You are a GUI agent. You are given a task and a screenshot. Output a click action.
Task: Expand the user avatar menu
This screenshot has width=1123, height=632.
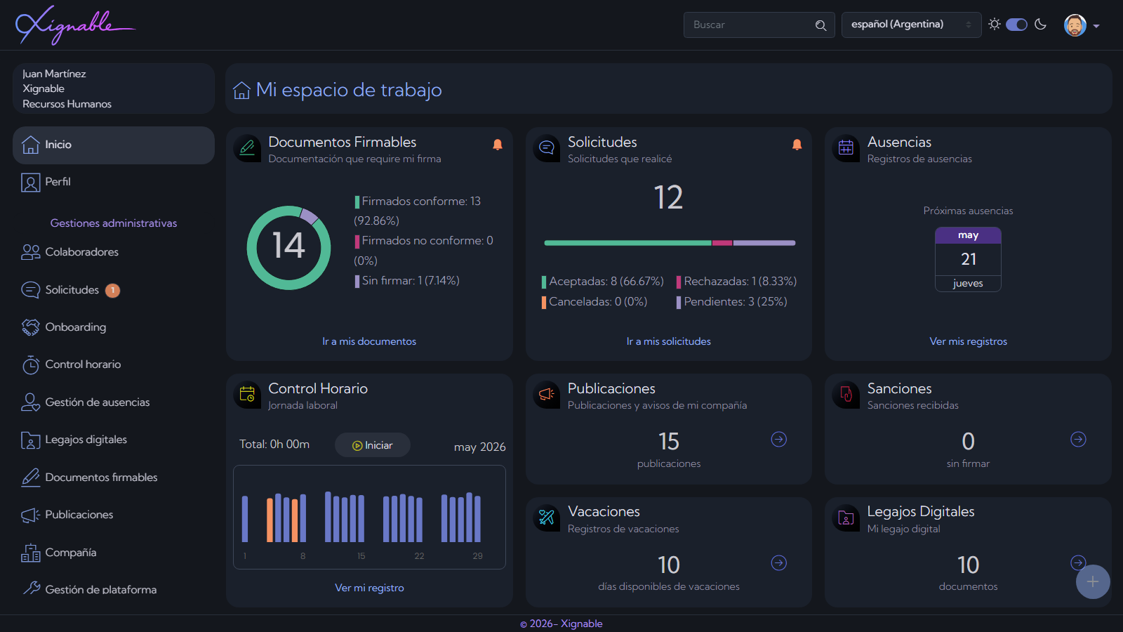pyautogui.click(x=1082, y=25)
